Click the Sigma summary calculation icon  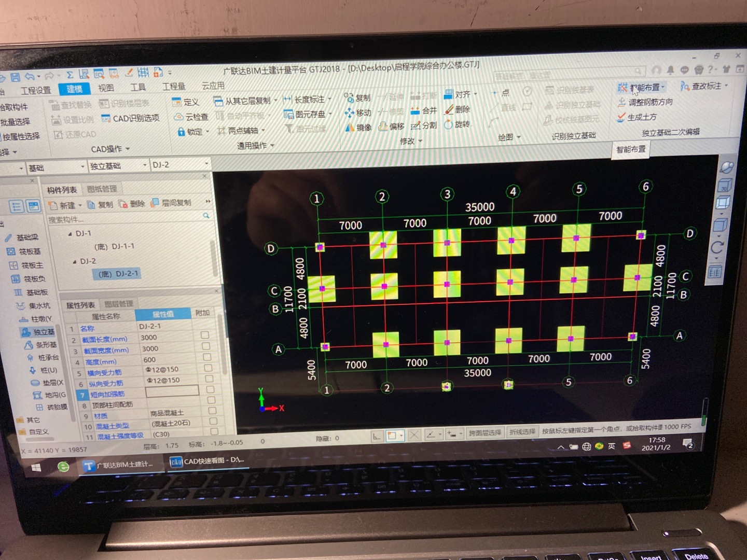70,75
